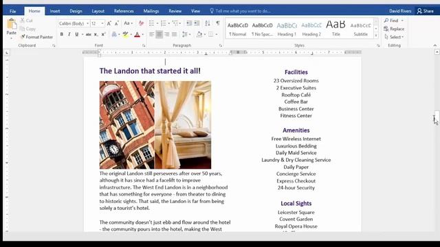Clear all formatting with the eraser icon
The width and height of the screenshot is (440, 247).
(141, 23)
